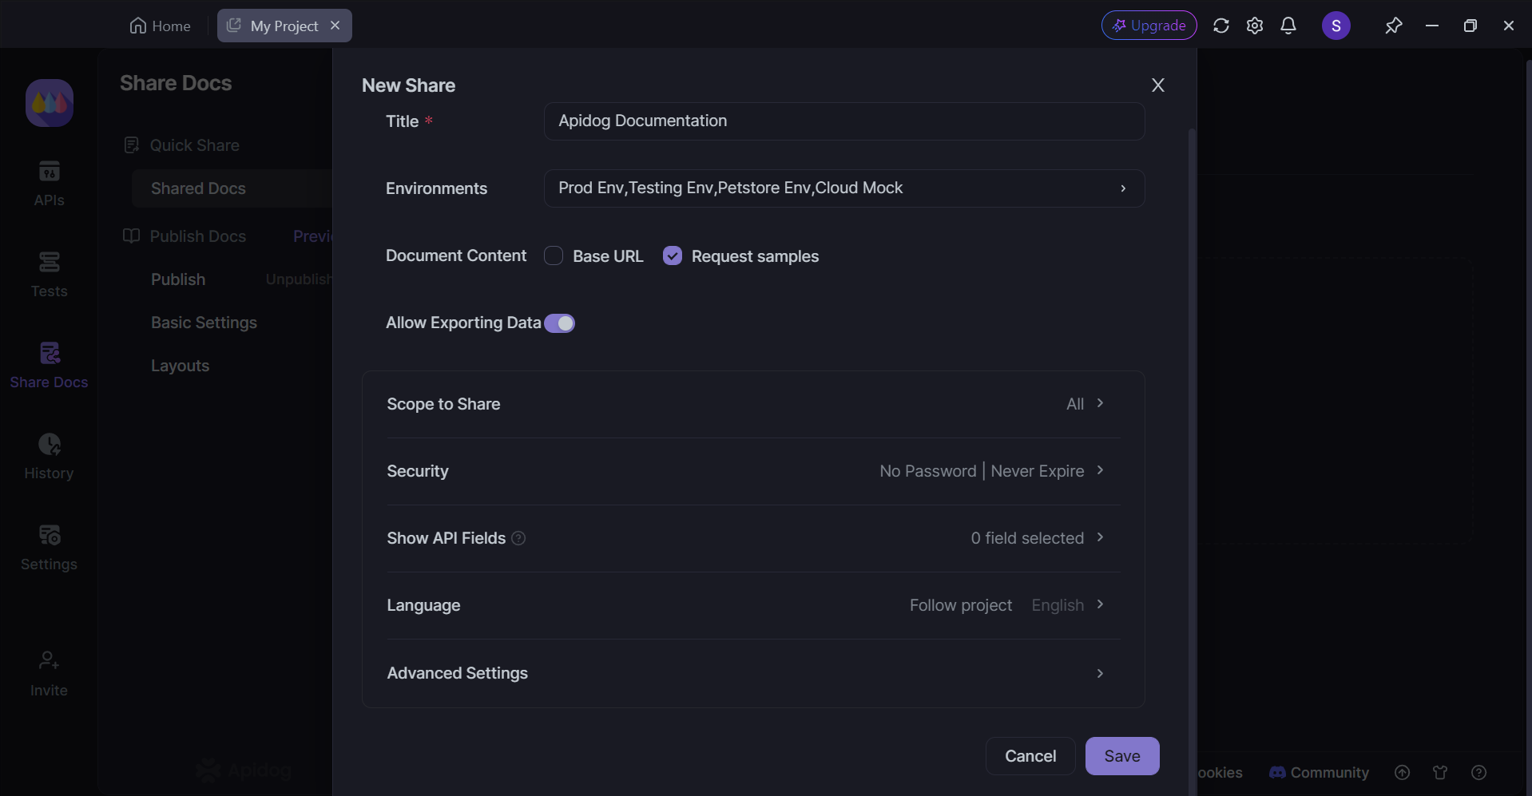Click the Apidog project logo
1532x796 pixels.
[50, 103]
